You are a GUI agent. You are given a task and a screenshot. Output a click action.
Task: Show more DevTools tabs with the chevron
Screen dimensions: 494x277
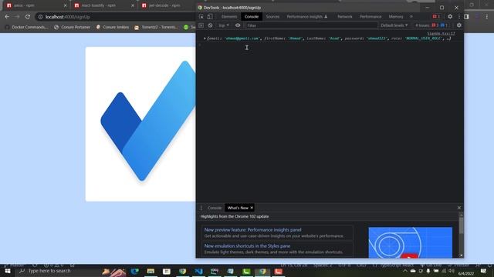(x=411, y=17)
